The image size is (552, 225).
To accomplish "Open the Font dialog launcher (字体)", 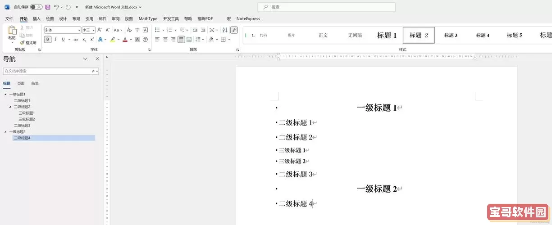I will tap(149, 49).
